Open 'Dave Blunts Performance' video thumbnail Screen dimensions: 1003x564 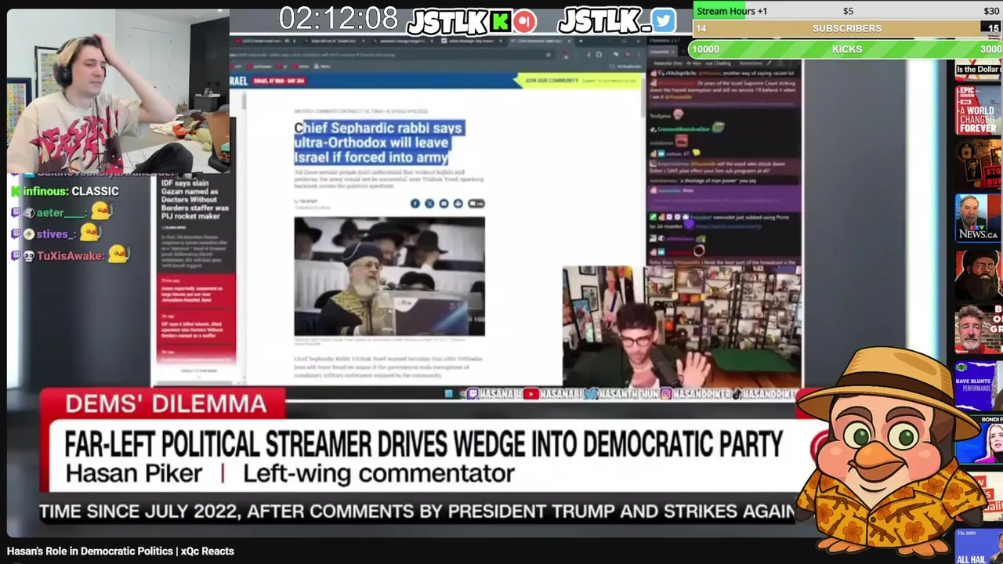click(x=978, y=384)
